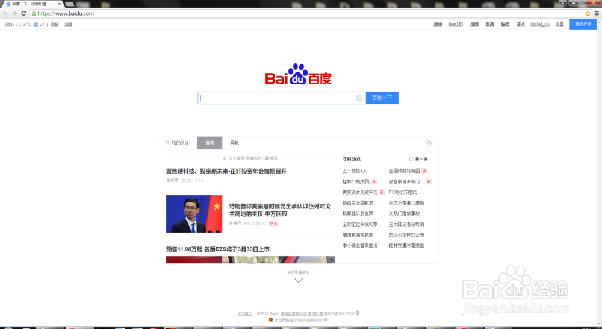Open the 学术 link
602x329 pixels.
tap(521, 24)
